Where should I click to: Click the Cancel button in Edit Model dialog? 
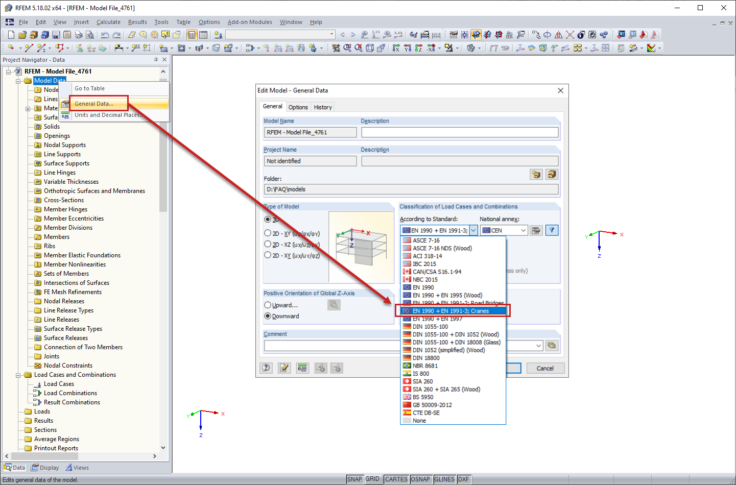click(x=545, y=368)
